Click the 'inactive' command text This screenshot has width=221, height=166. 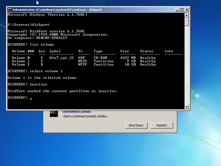(x=38, y=84)
